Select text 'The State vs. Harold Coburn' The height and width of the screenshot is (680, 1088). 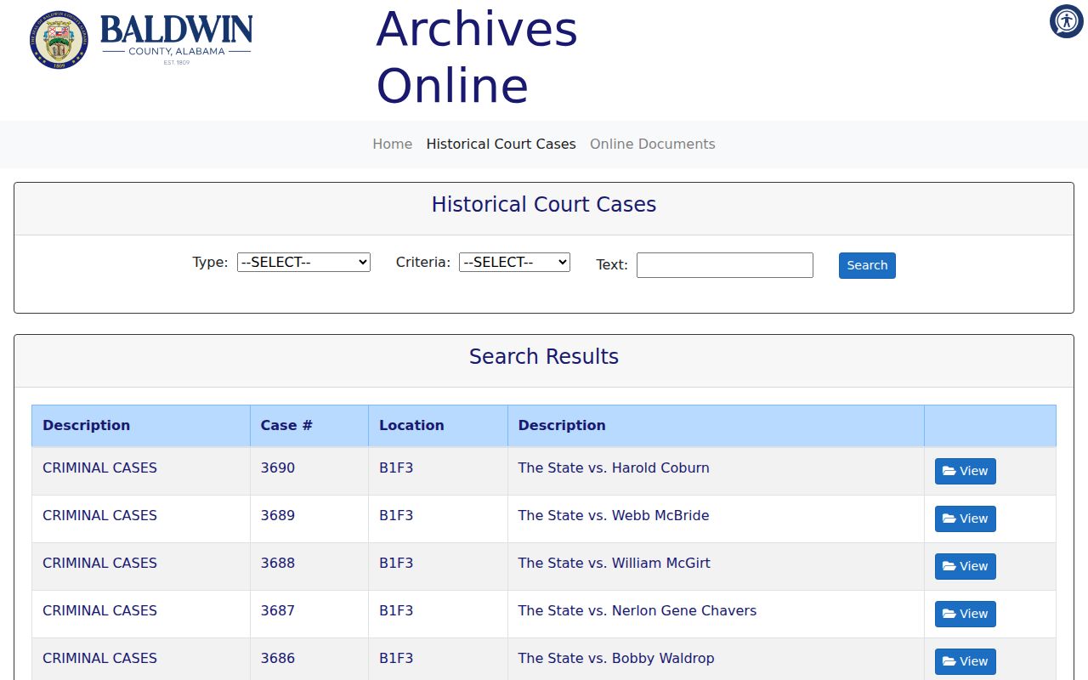pos(614,468)
